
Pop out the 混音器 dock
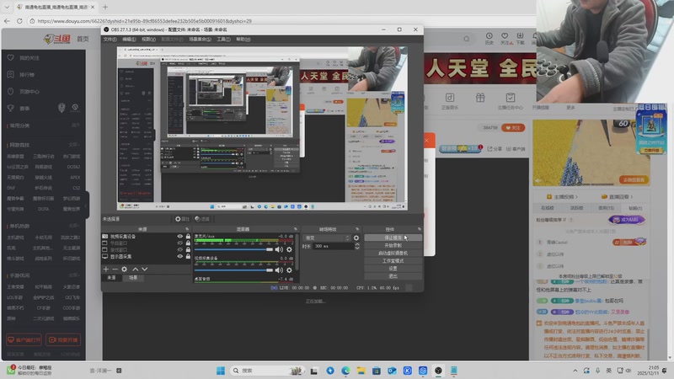296,229
